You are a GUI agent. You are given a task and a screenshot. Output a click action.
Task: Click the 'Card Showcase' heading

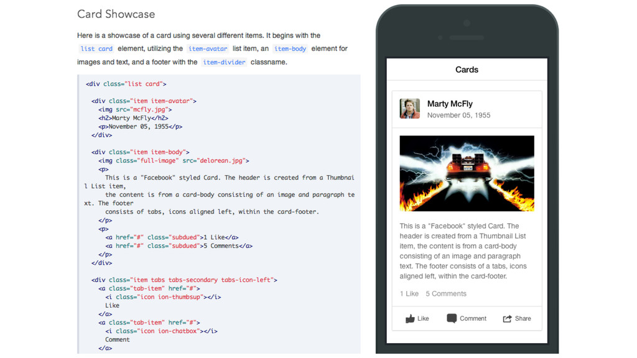(116, 14)
